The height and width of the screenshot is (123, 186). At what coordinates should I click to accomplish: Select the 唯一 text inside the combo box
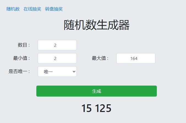point(48,72)
